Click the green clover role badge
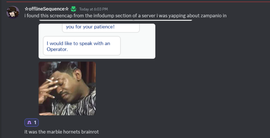This screenshot has width=270, height=138. click(x=73, y=9)
